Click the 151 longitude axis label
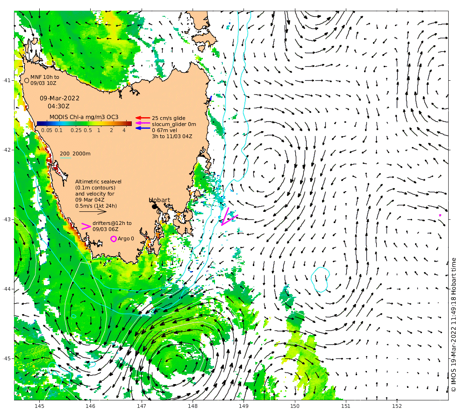This screenshot has height=420, width=458. pos(346,406)
